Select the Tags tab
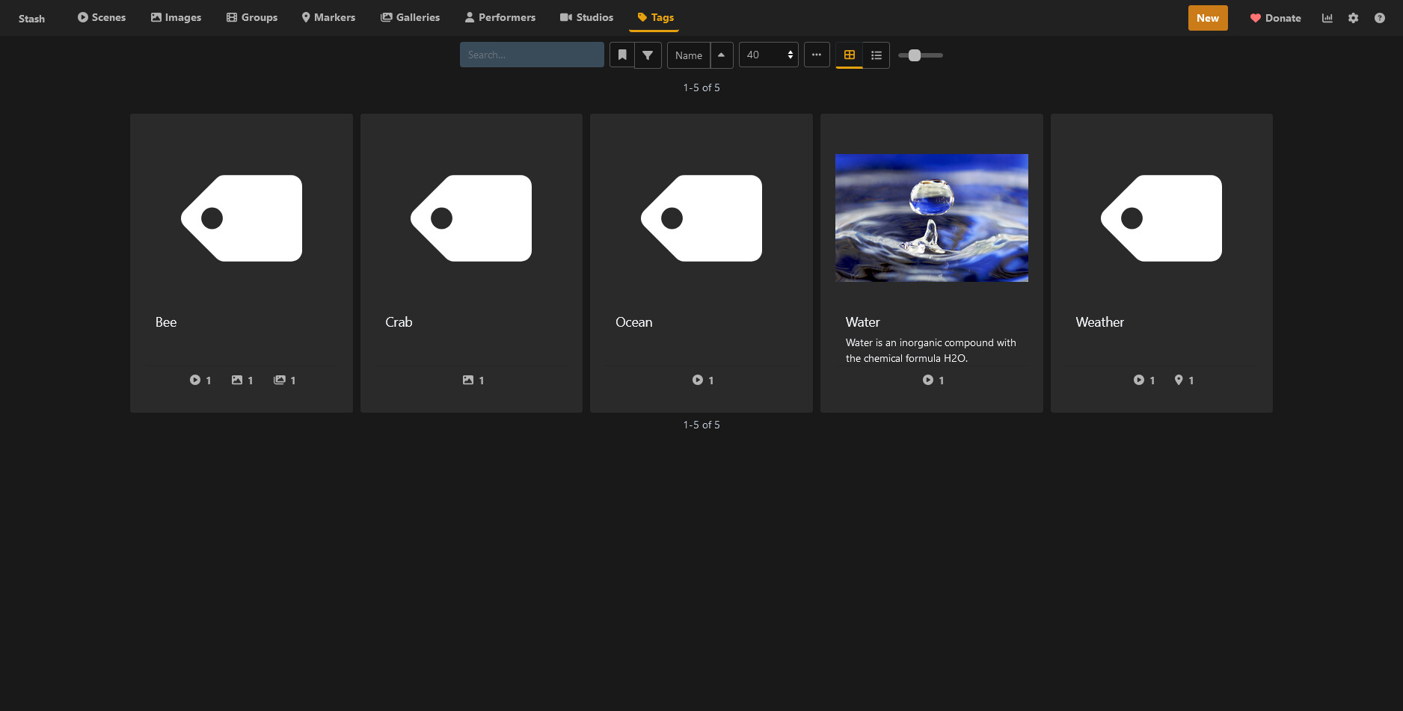 655,17
